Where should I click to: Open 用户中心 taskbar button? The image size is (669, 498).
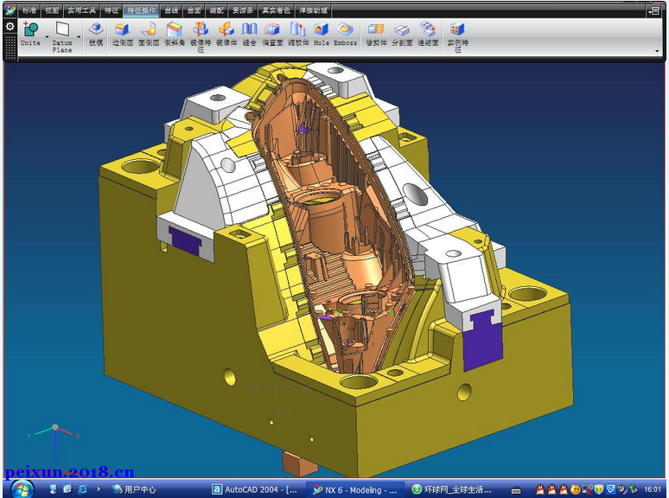[134, 489]
